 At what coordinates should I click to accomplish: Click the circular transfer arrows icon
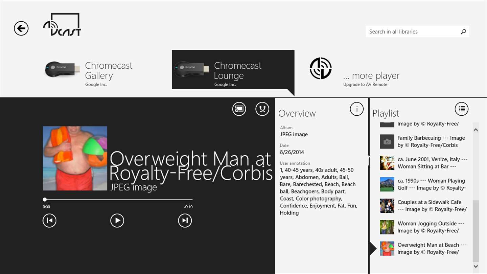pyautogui.click(x=262, y=109)
